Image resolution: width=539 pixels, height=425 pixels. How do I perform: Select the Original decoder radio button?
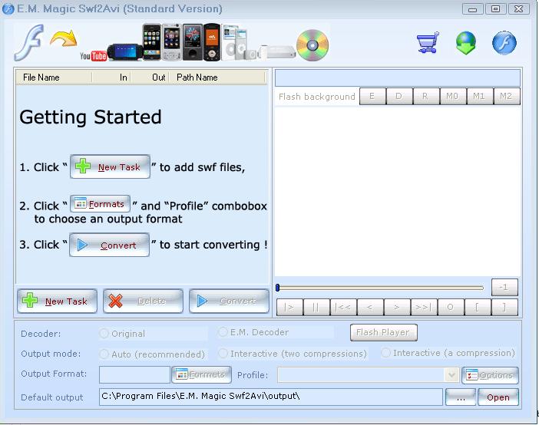coord(104,333)
